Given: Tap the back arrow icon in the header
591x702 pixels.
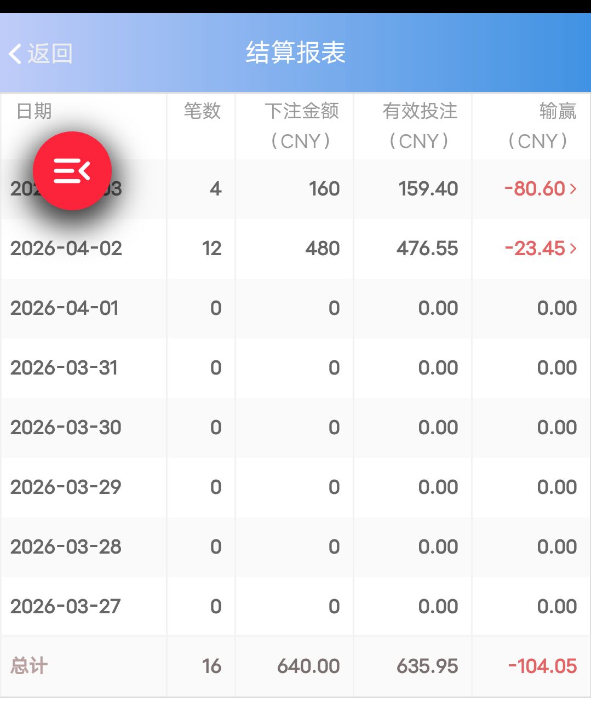Looking at the screenshot, I should pos(15,53).
